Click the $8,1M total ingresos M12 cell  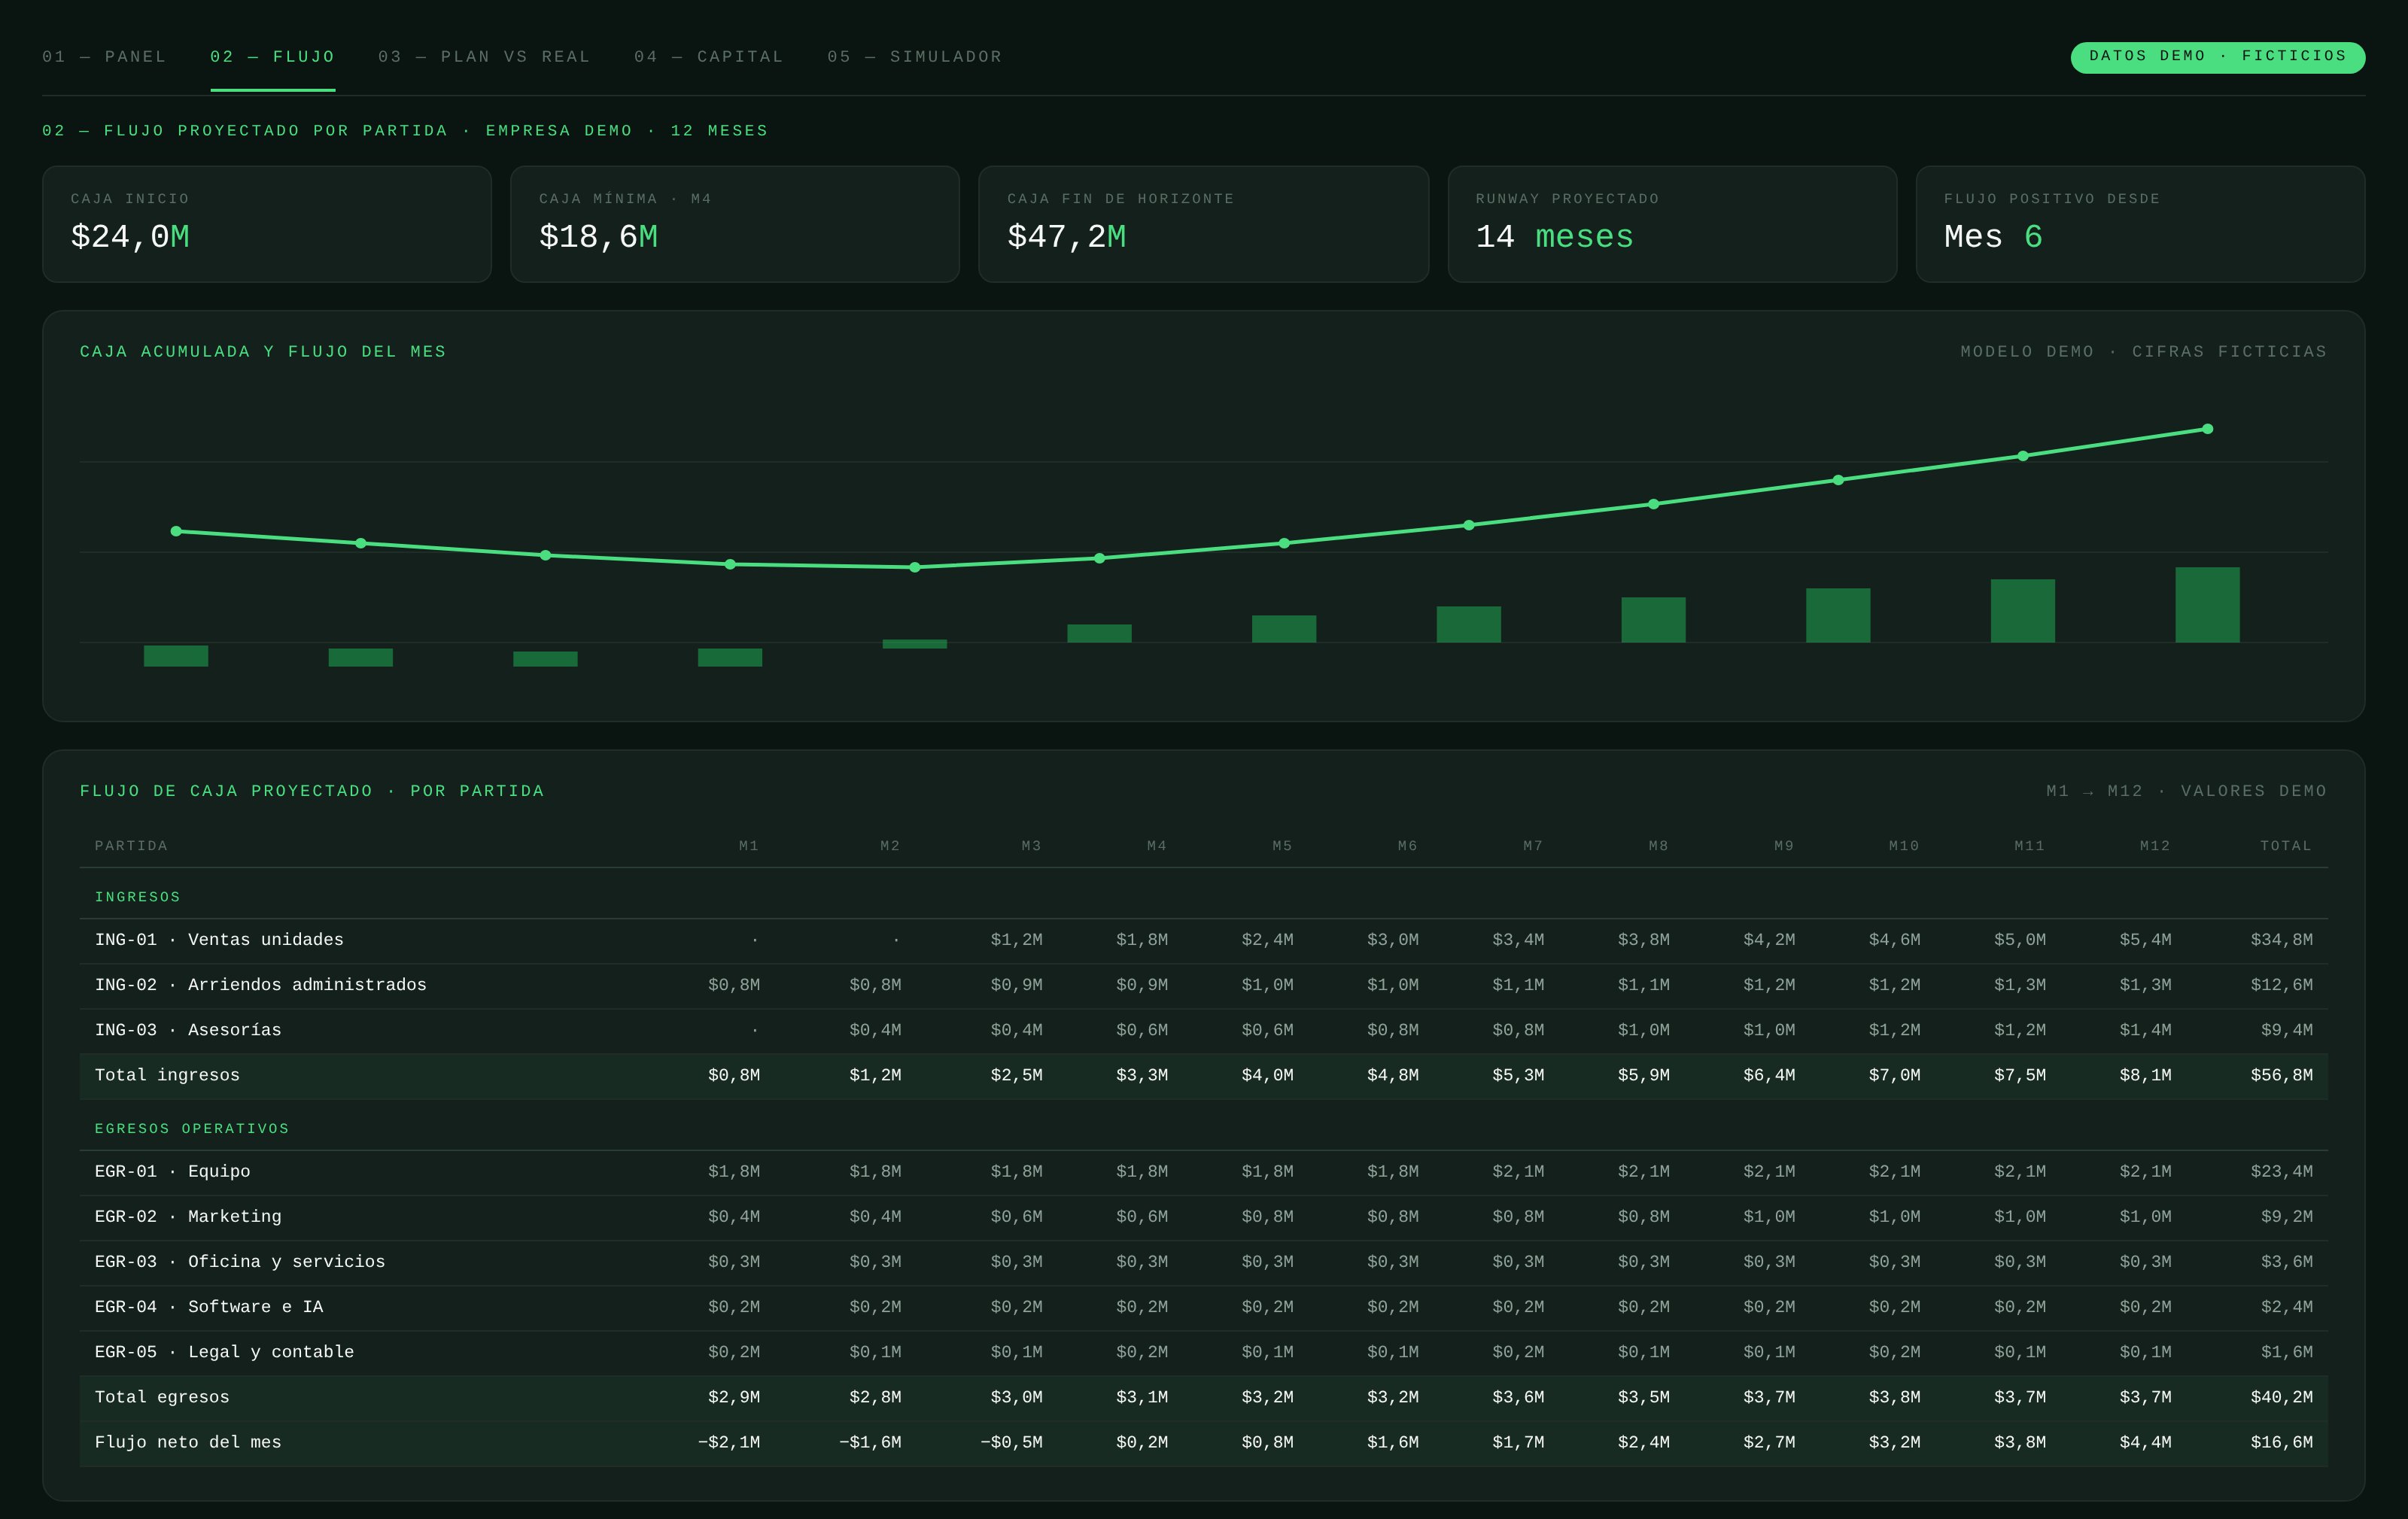[x=2145, y=1075]
